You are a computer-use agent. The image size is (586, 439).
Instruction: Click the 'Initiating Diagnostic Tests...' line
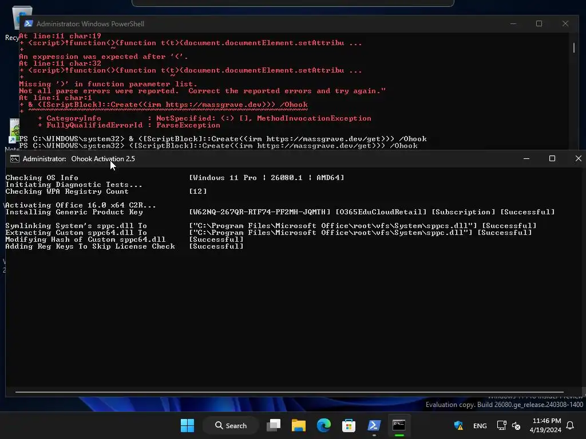click(74, 185)
